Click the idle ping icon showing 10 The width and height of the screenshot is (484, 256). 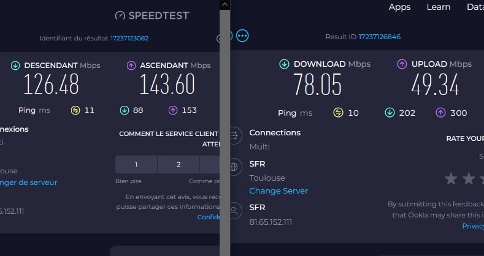click(338, 113)
